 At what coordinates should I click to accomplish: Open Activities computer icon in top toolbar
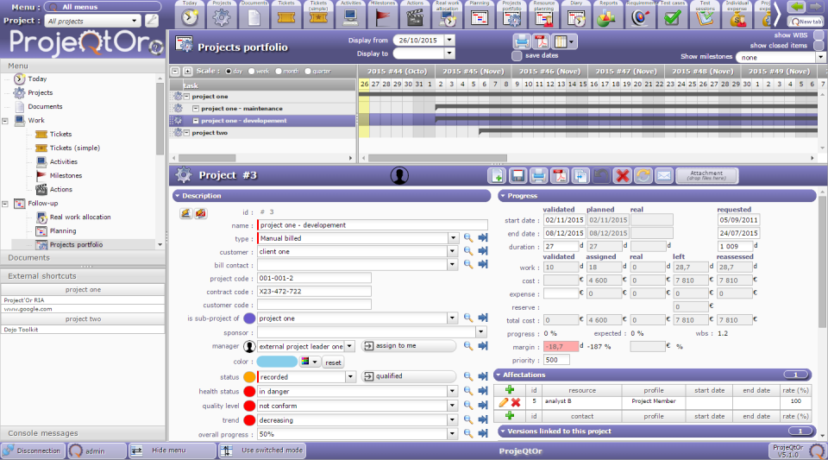[x=351, y=17]
